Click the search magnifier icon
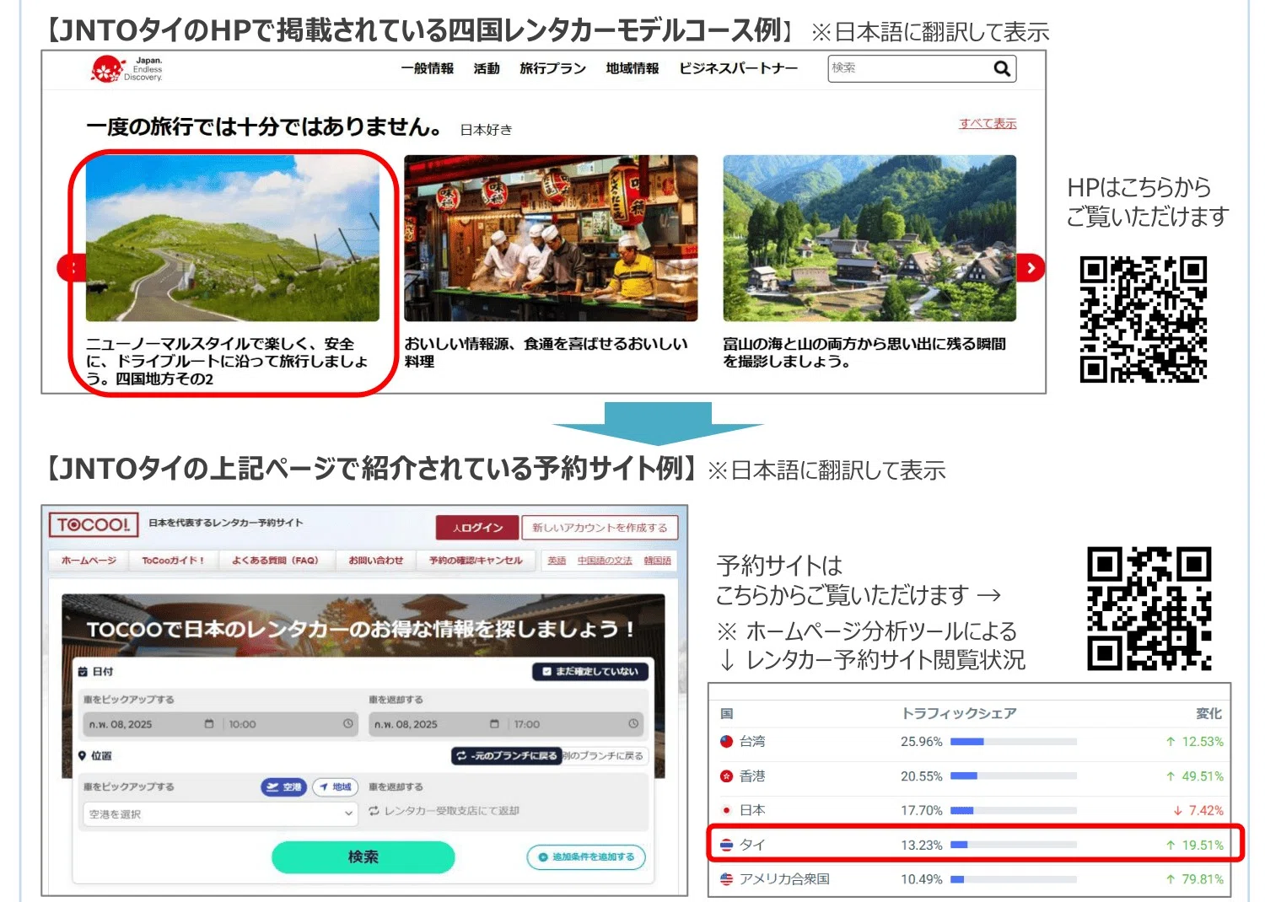 click(1002, 68)
